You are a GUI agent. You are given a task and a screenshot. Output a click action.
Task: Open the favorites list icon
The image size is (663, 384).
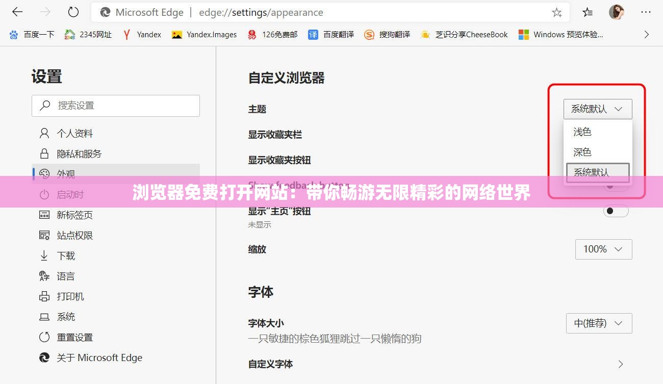[588, 13]
